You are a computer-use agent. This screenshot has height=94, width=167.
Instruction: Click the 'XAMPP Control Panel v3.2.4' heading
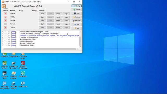pos(28,6)
